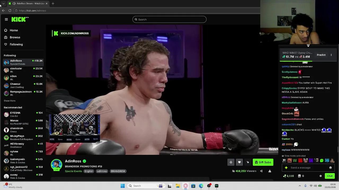Image resolution: width=339 pixels, height=190 pixels.
Task: Insert the blue SHN emote
Action: [x=327, y=160]
